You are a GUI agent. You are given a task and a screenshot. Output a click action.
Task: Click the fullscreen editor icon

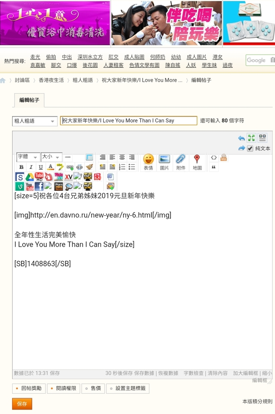coord(252,138)
